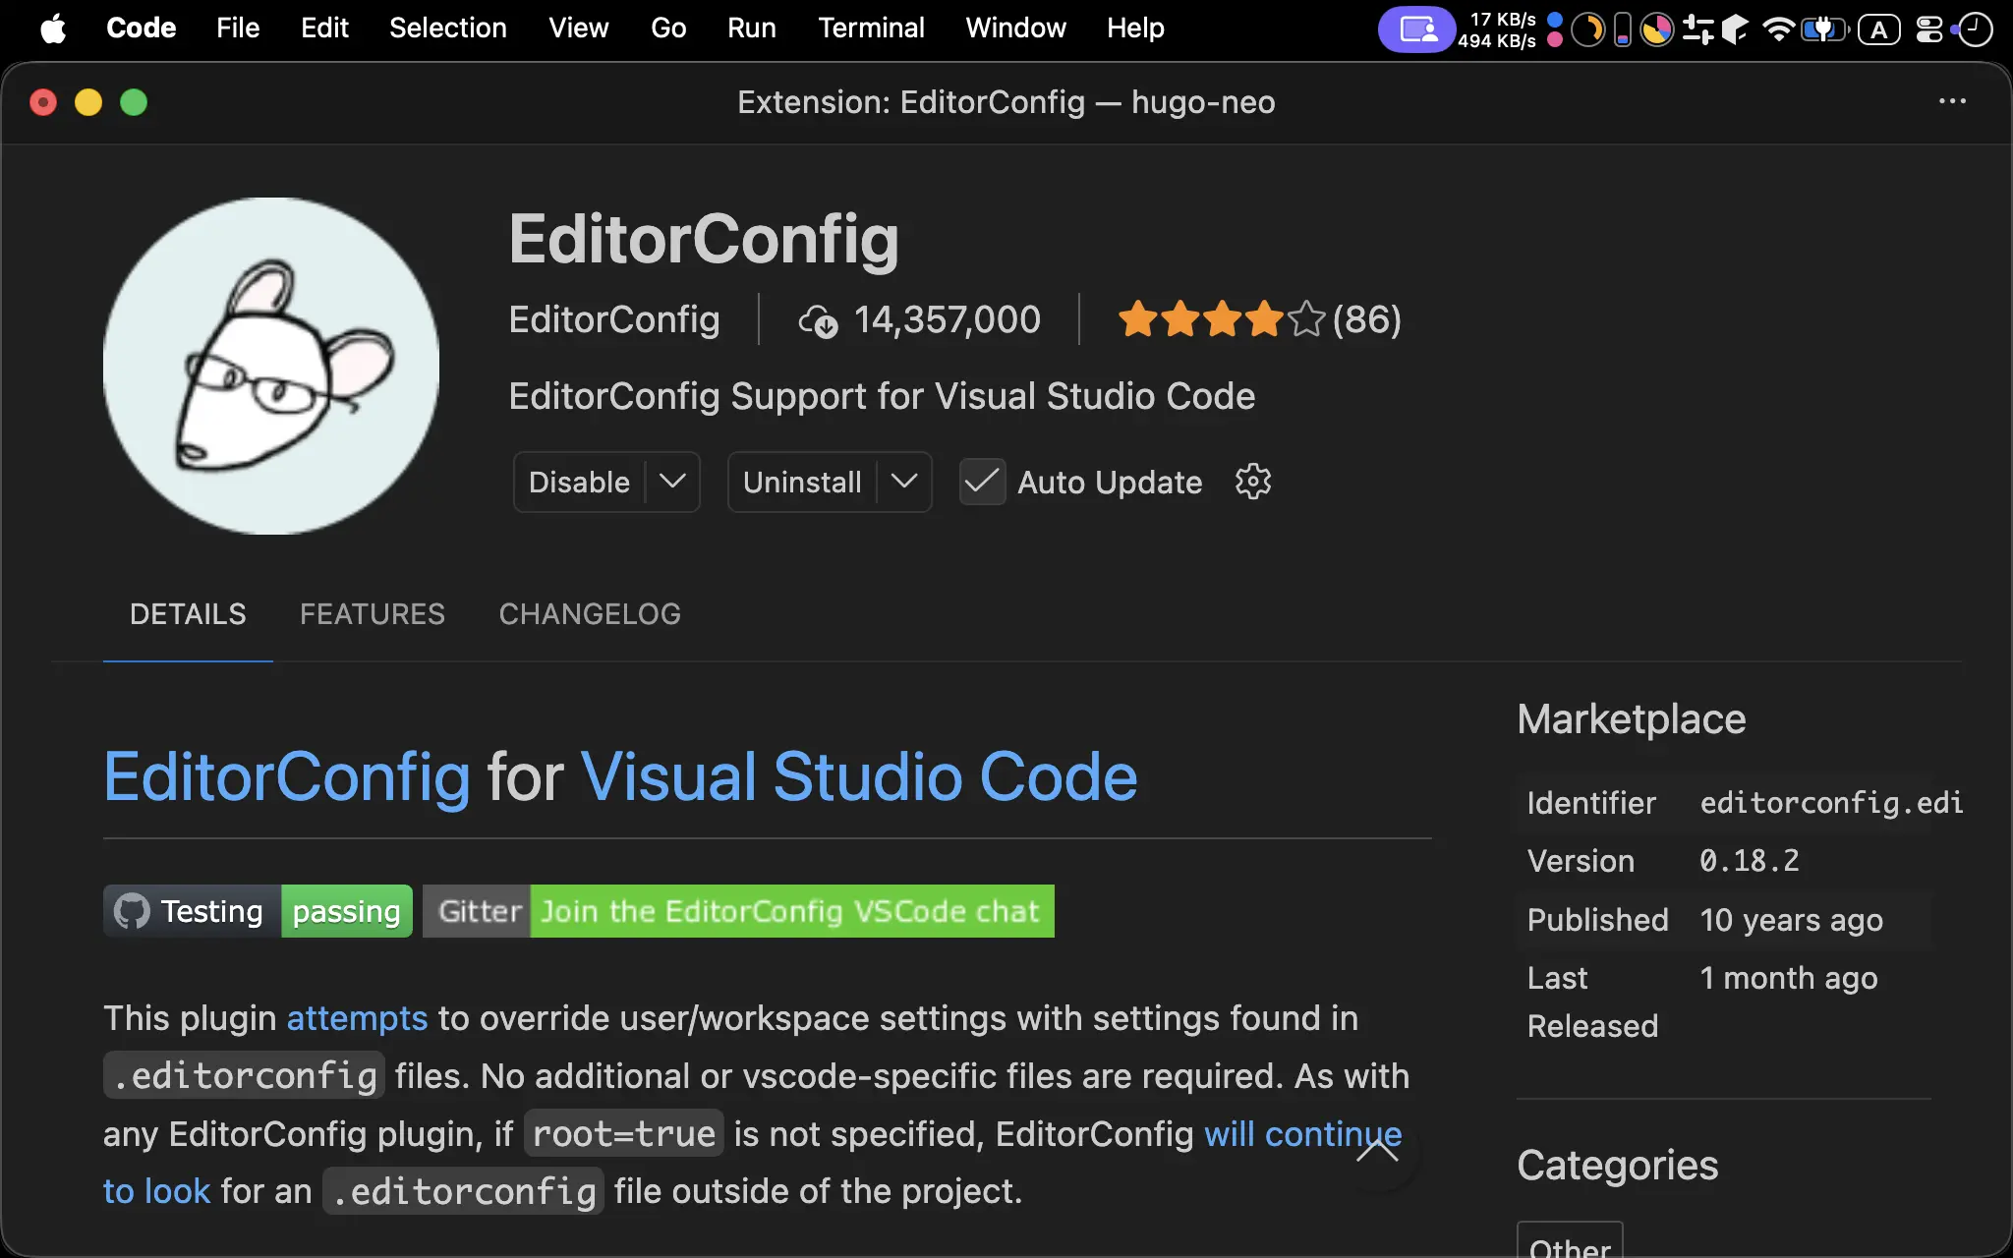Switch to the CHANGELOG tab
The image size is (2013, 1258).
point(590,614)
